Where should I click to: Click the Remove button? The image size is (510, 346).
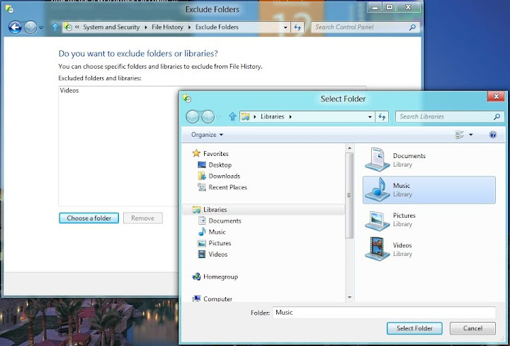pyautogui.click(x=143, y=218)
